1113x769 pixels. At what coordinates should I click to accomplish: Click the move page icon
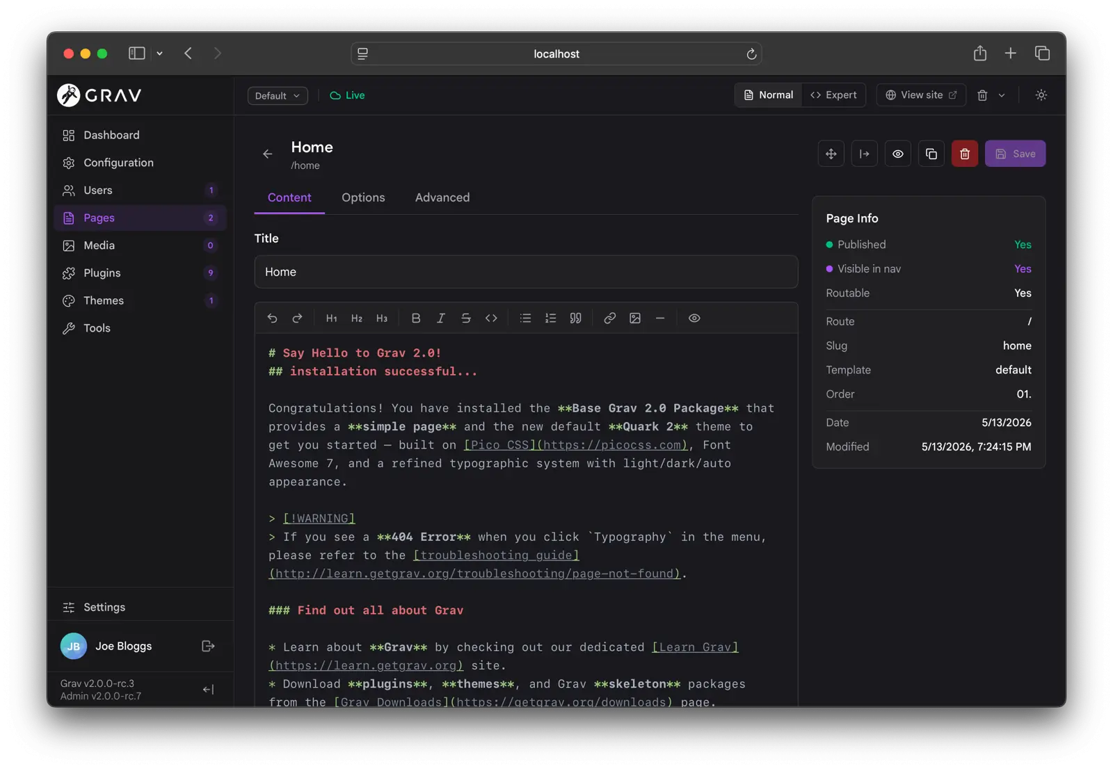(831, 154)
